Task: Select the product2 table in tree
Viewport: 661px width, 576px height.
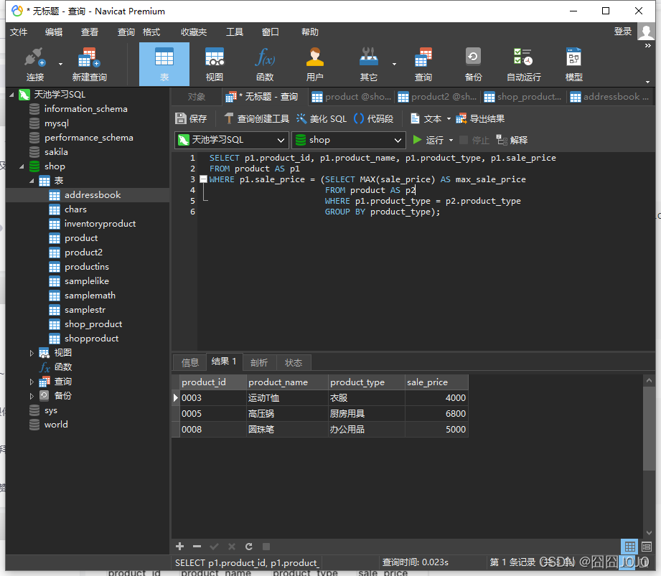Action: pyautogui.click(x=83, y=252)
